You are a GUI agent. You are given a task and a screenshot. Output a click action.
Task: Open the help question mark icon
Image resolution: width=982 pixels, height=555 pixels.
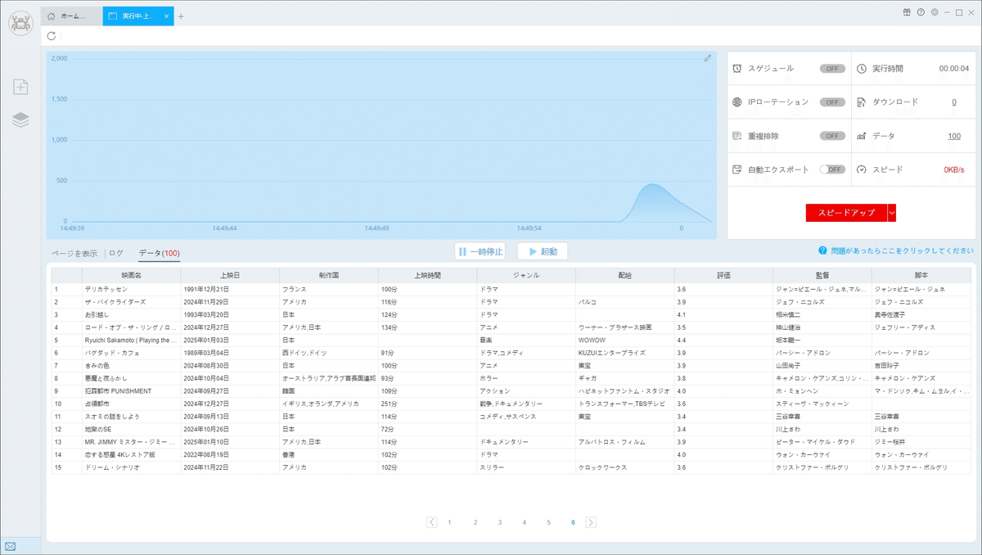pos(921,12)
